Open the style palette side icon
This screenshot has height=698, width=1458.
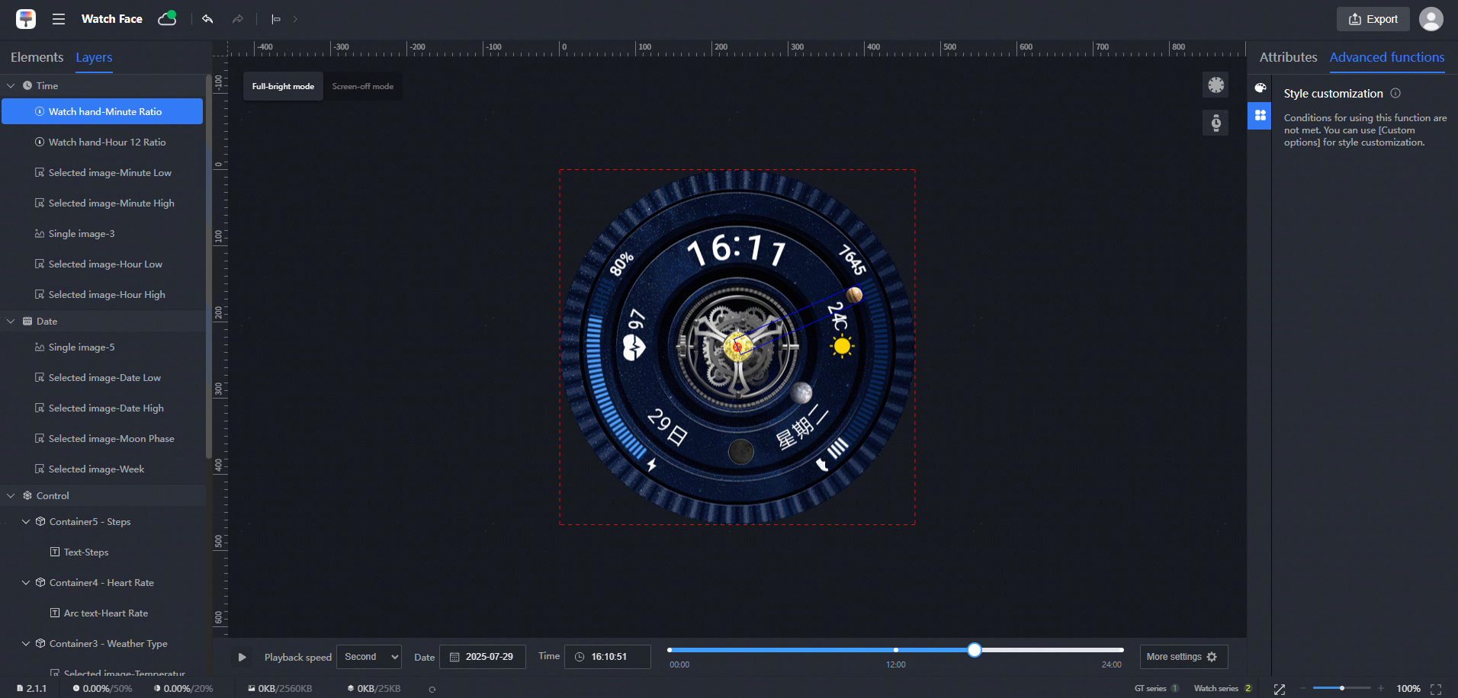coord(1260,88)
